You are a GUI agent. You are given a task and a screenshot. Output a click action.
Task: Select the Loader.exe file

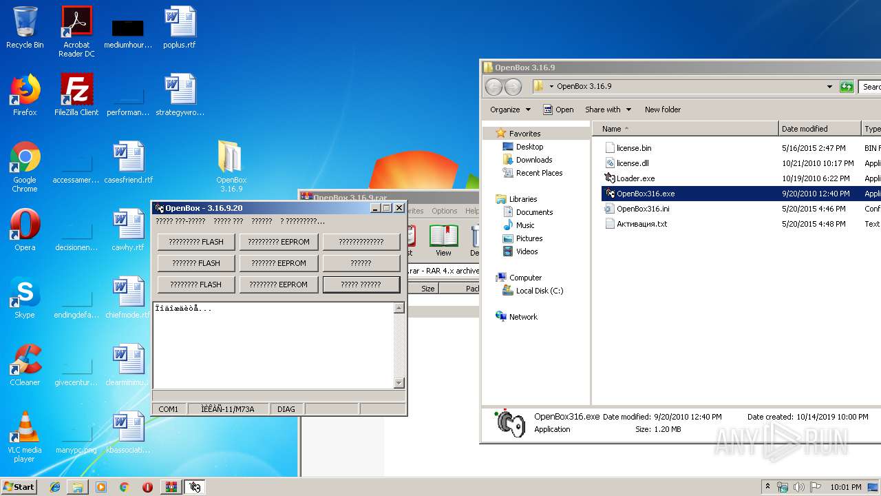(635, 178)
